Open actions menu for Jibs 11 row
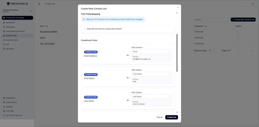Image resolution: width=259 pixels, height=127 pixels. (238, 38)
